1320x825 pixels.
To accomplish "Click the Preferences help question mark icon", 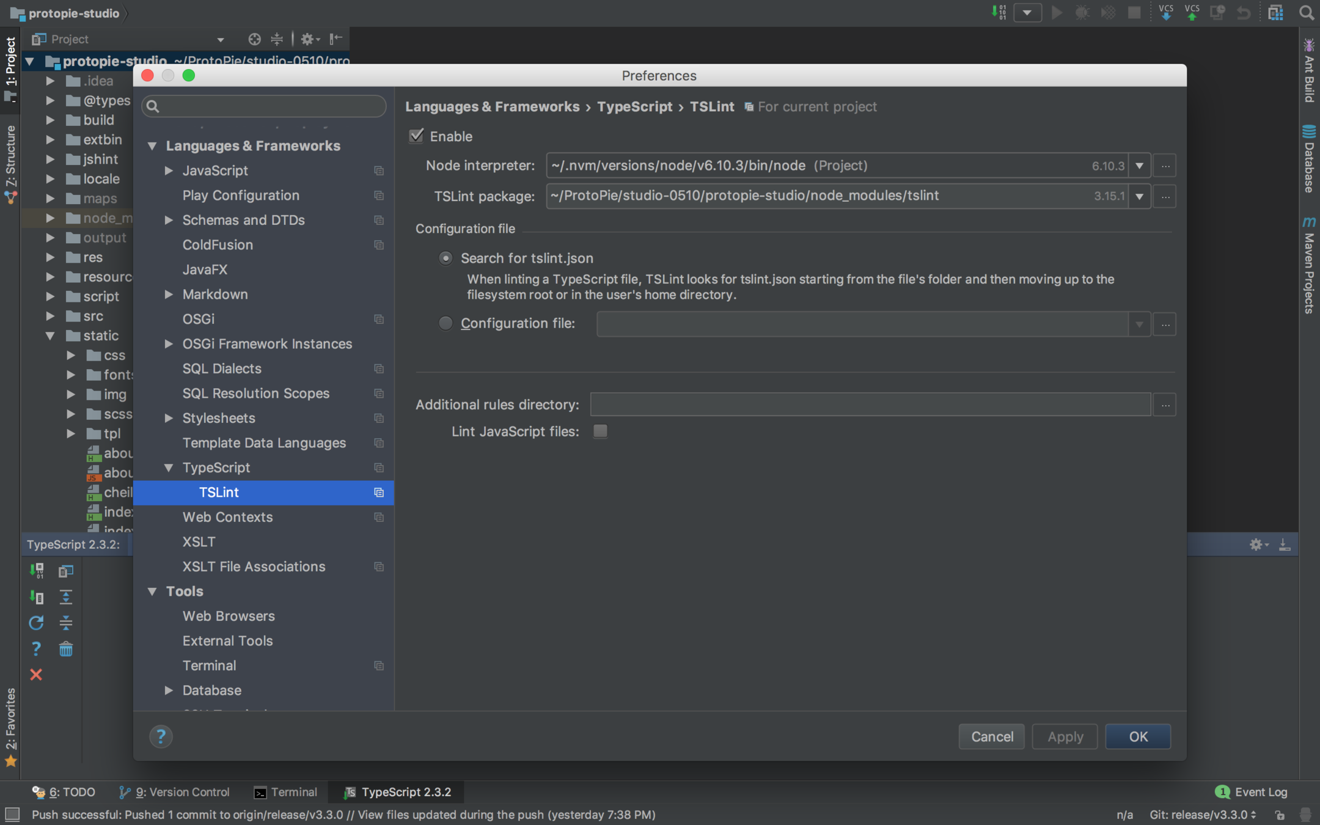I will (161, 736).
